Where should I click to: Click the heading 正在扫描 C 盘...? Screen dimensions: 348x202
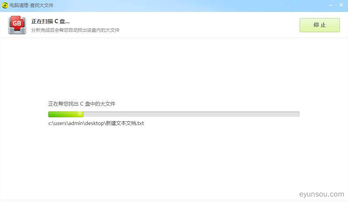pyautogui.click(x=50, y=21)
